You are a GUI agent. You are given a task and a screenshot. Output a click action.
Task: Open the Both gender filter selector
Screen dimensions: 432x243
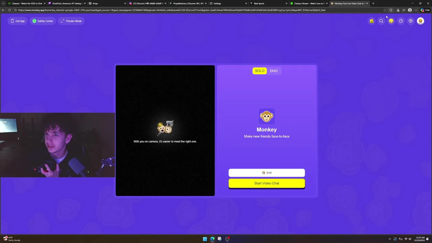(x=267, y=173)
